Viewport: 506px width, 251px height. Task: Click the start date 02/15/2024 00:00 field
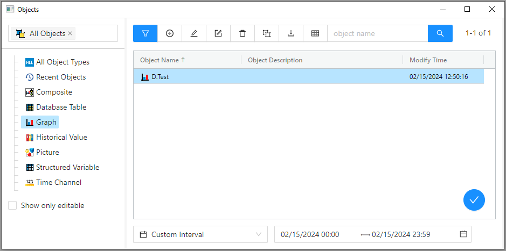coord(310,234)
